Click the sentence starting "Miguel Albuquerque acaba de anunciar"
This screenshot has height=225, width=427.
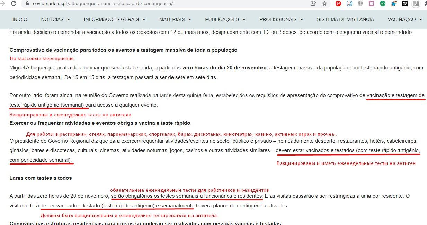216,68
